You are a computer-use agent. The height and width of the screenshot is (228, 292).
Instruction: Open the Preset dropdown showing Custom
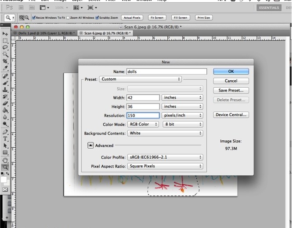[141, 79]
